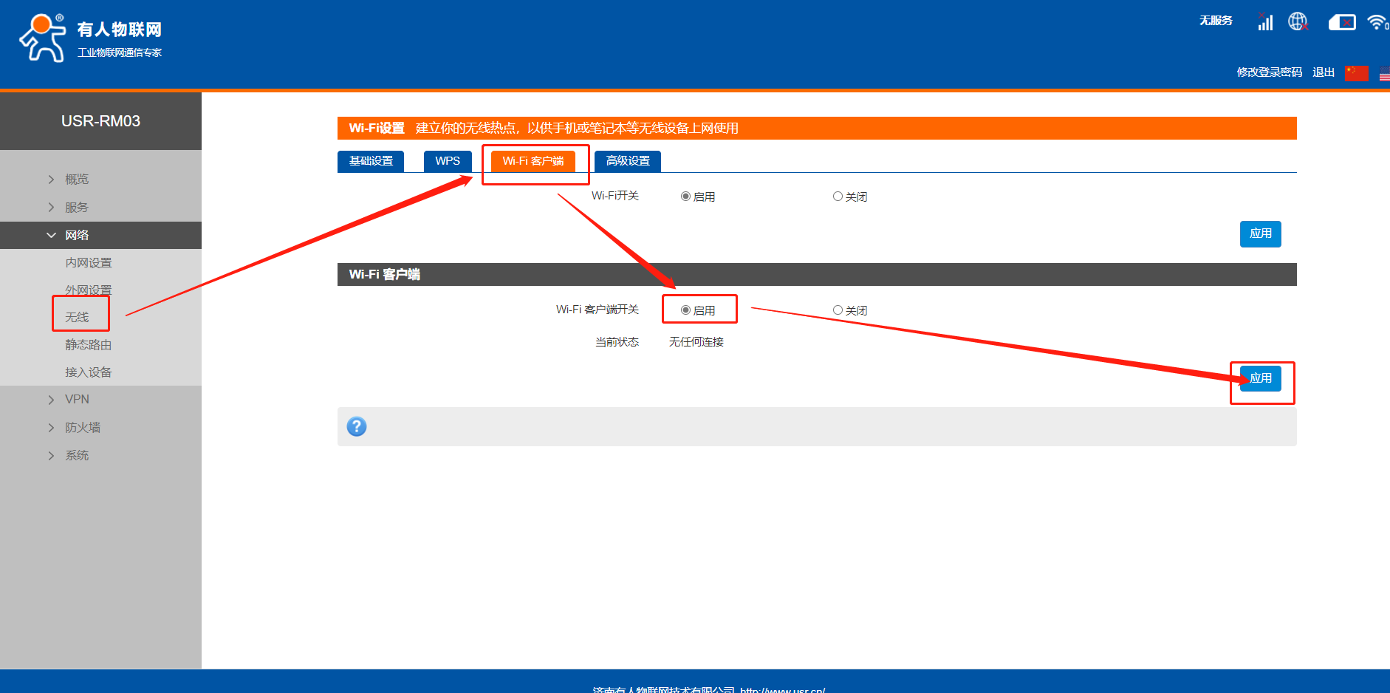
Task: Select 启用 for Wi-Fi开关
Action: (686, 197)
